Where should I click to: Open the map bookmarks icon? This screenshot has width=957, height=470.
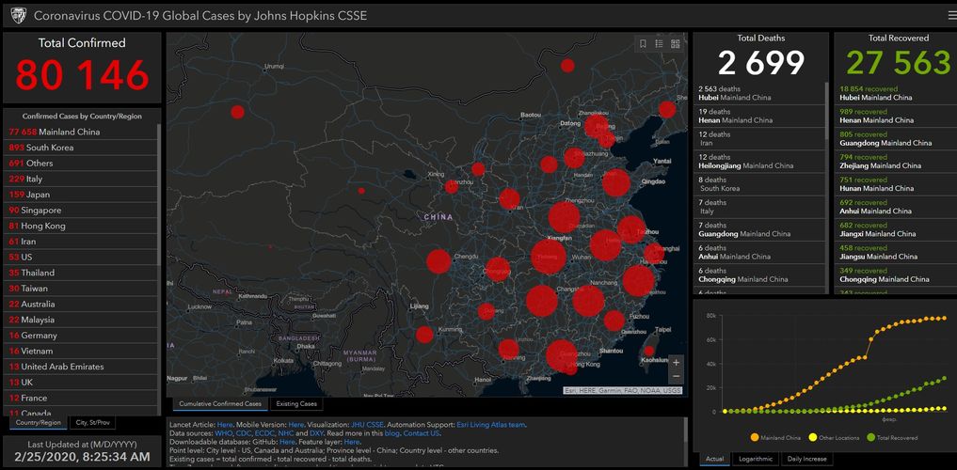pos(643,43)
